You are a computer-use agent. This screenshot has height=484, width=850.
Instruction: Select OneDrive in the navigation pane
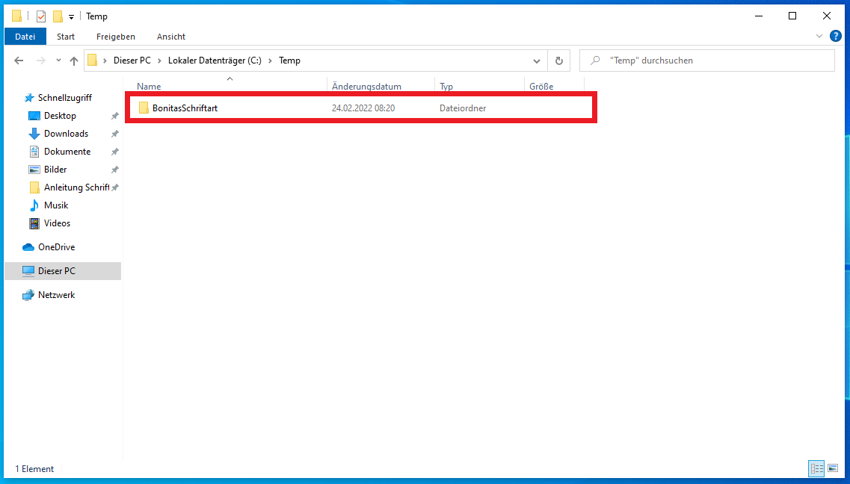[x=56, y=247]
